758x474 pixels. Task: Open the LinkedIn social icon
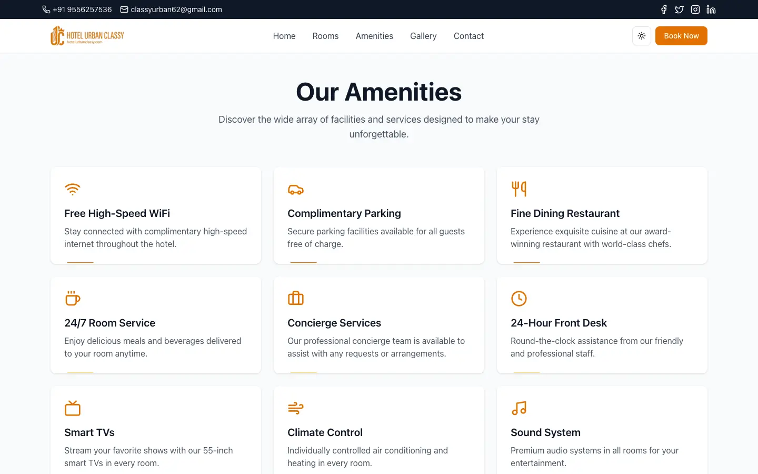tap(711, 9)
